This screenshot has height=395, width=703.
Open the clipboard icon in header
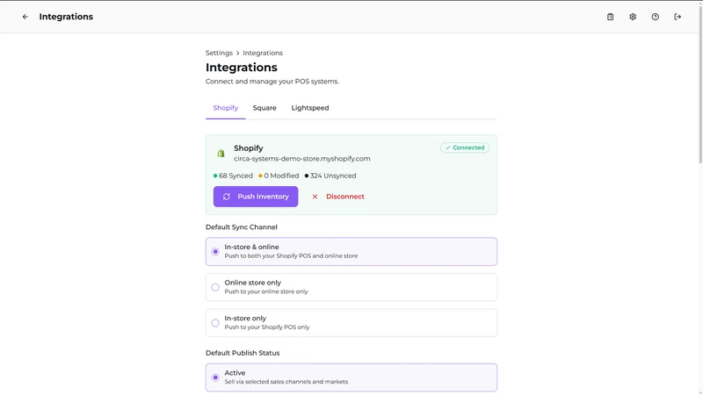610,17
